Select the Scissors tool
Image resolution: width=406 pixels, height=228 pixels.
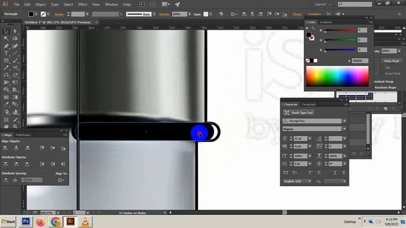[15, 68]
